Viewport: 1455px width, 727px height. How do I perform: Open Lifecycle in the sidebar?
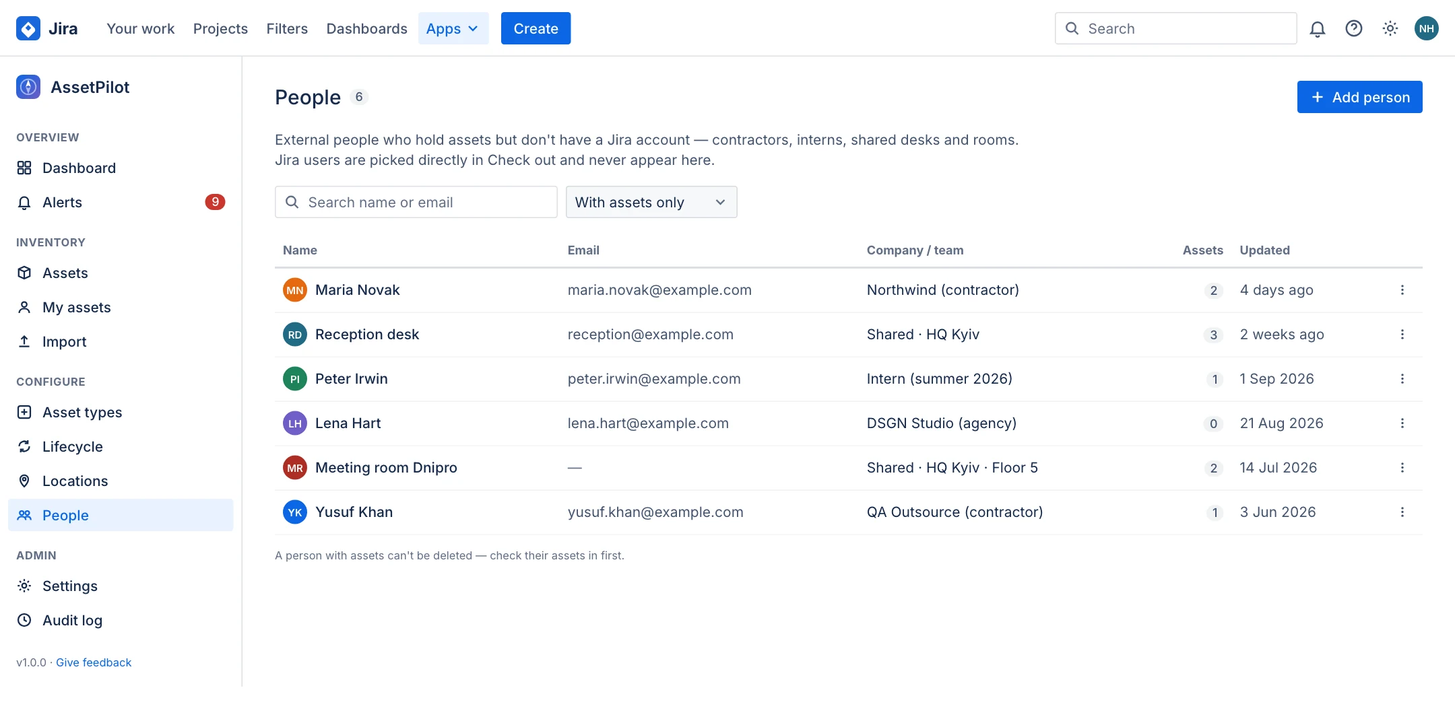click(121, 446)
